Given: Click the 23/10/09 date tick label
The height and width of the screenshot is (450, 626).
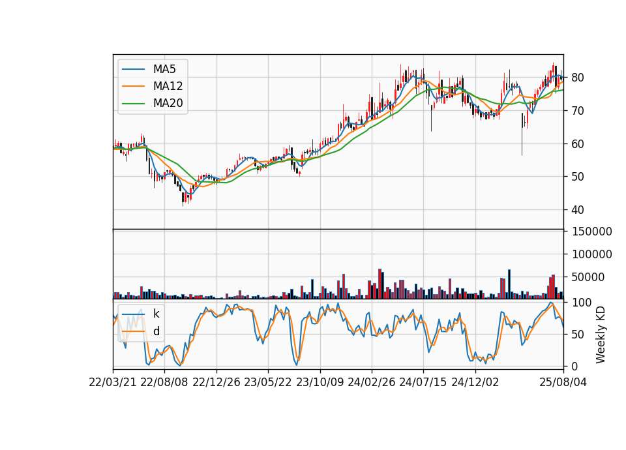Looking at the screenshot, I should click(x=320, y=383).
